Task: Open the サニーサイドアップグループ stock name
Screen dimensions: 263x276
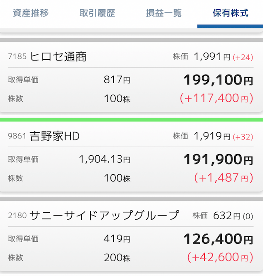Action: tap(104, 215)
